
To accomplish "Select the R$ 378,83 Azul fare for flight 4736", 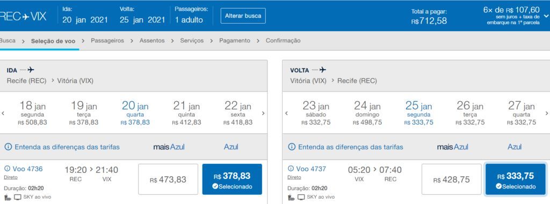I will 232,179.
